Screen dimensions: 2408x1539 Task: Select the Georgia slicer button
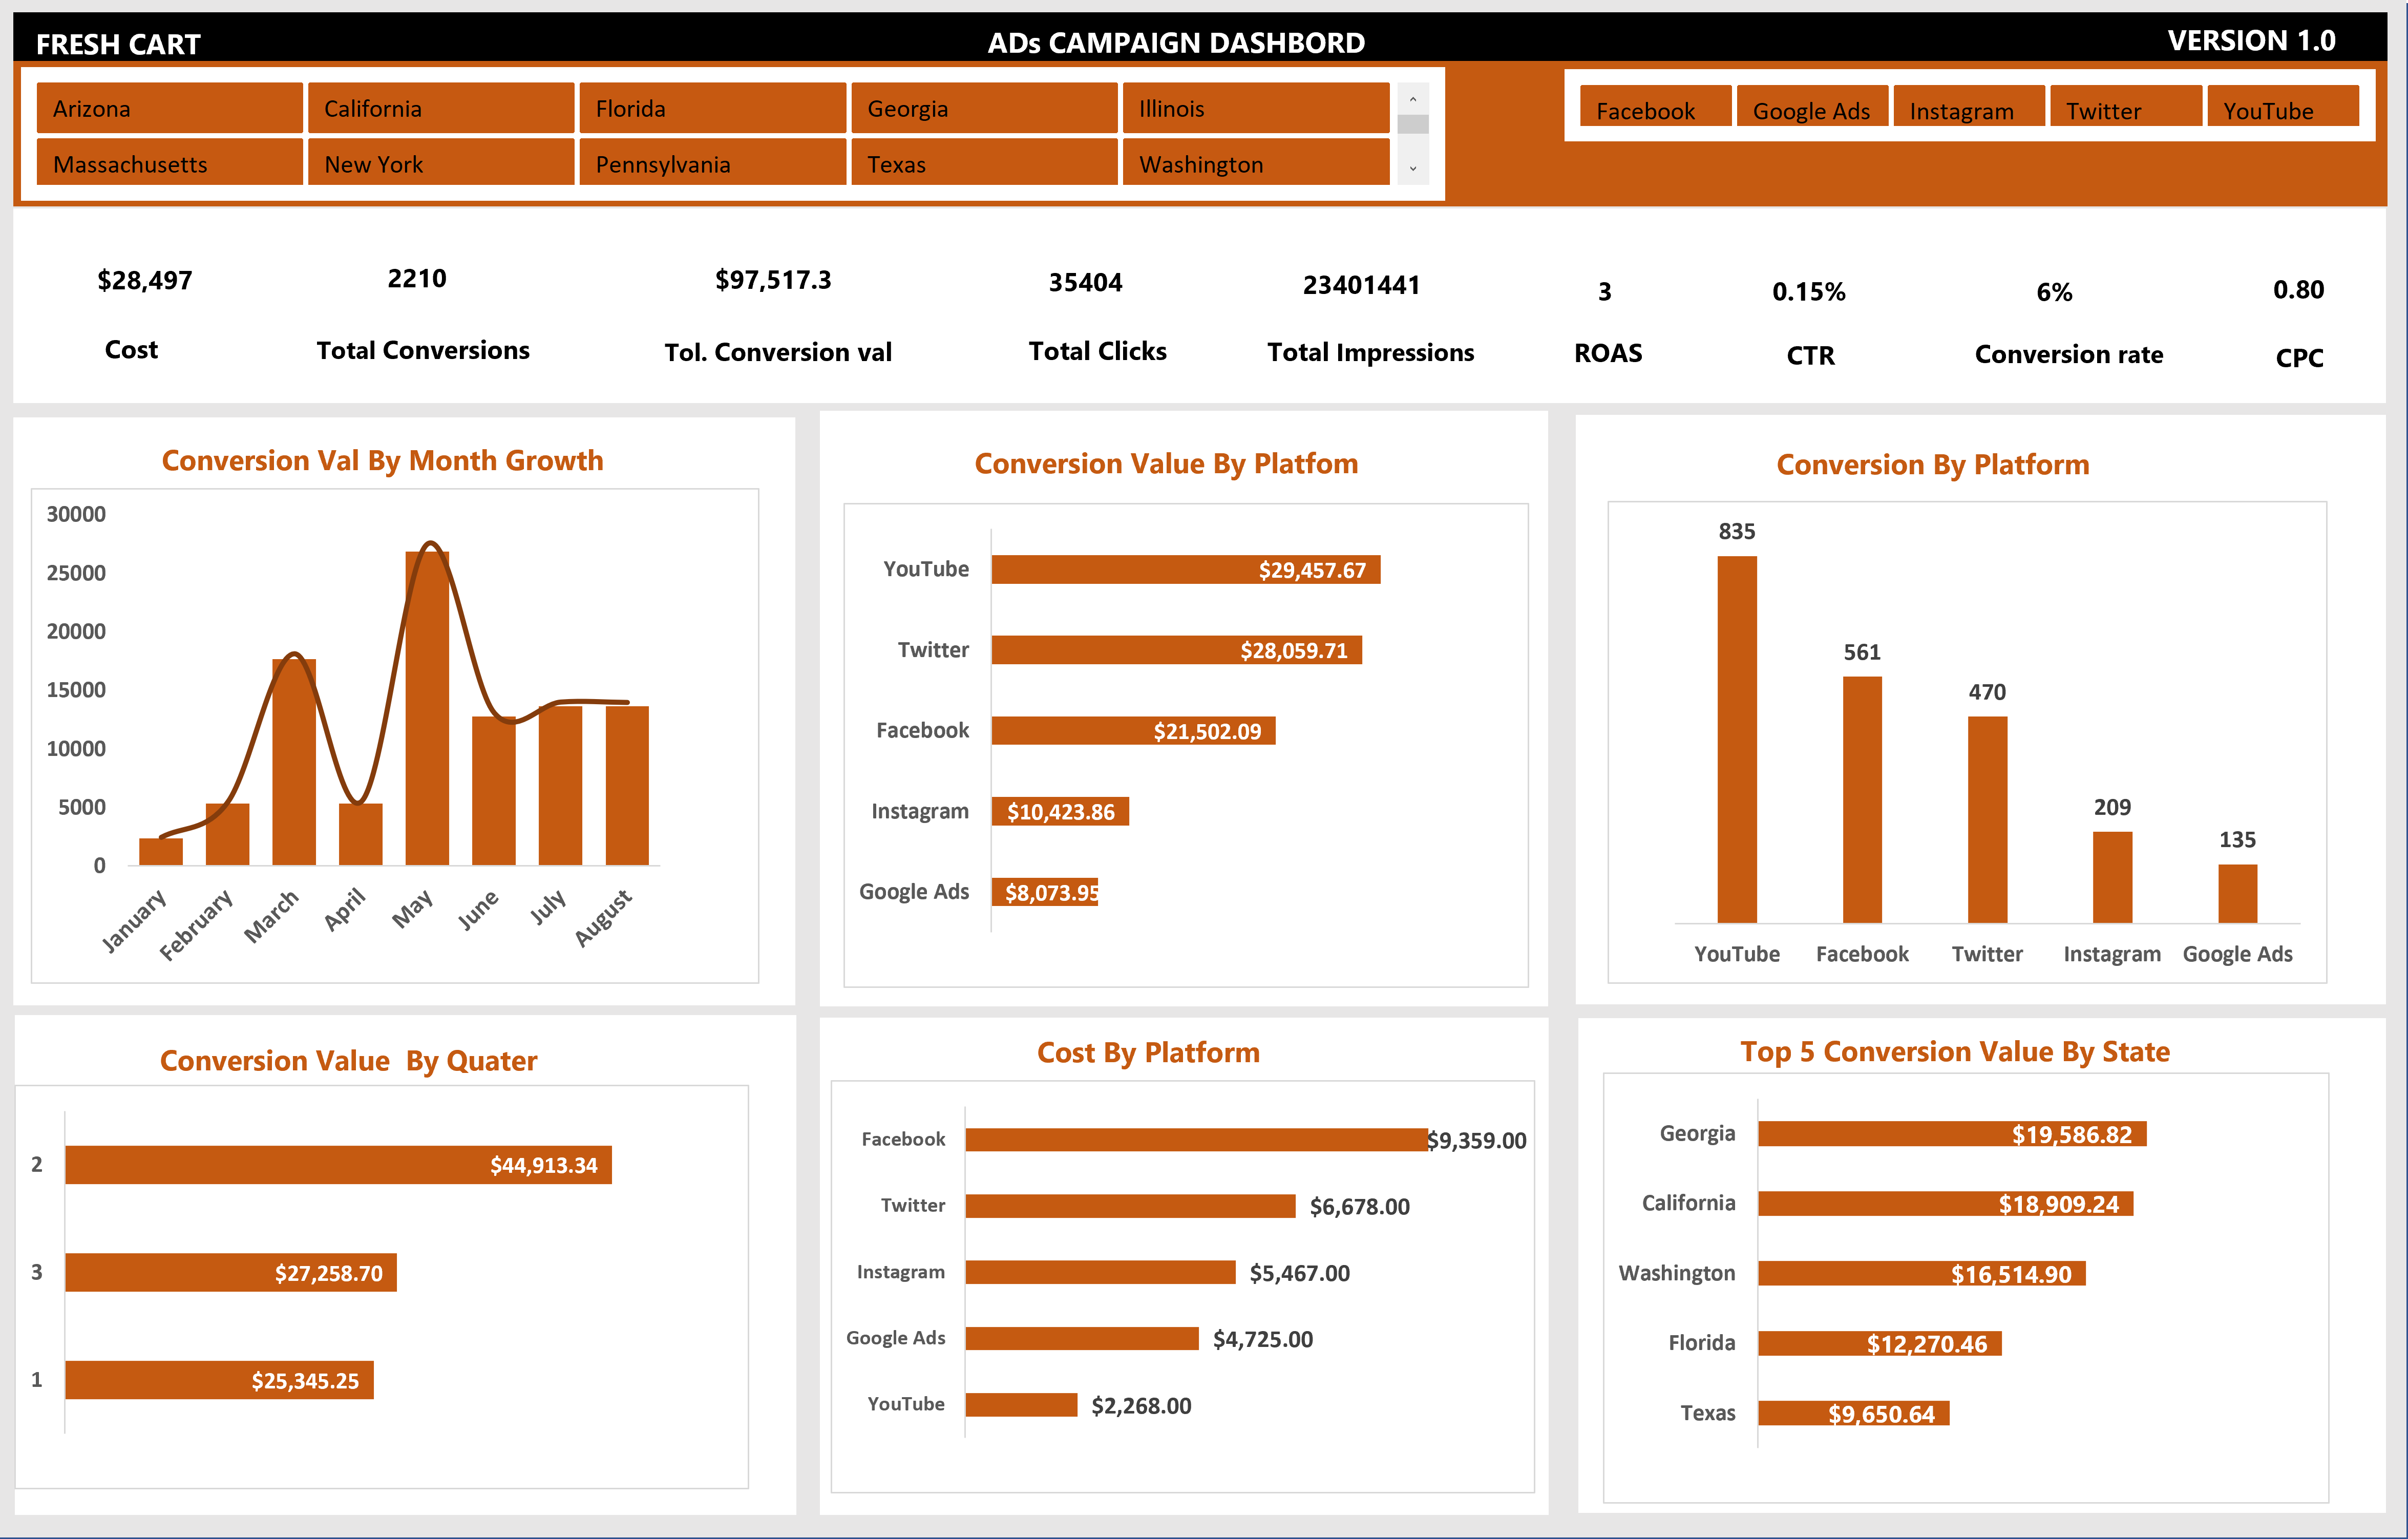(983, 108)
